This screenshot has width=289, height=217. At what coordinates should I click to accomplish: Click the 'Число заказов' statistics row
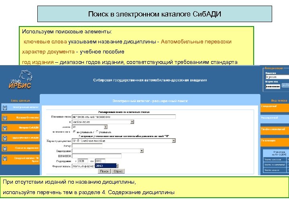[276, 170]
